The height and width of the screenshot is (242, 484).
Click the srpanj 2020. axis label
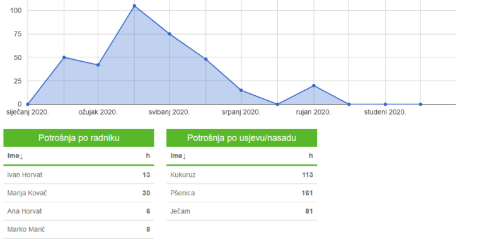tap(241, 112)
